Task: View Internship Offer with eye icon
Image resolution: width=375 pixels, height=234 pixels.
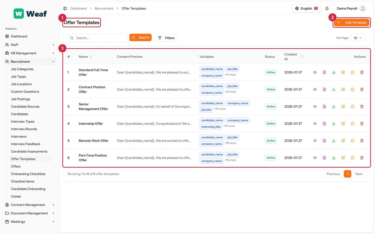Action: (315, 124)
